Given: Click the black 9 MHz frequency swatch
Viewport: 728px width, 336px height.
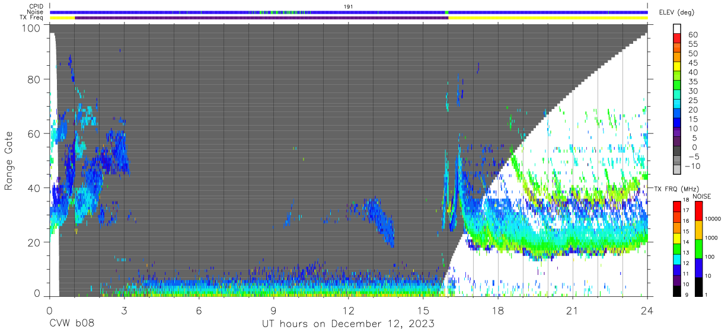Looking at the screenshot, I should (x=677, y=290).
